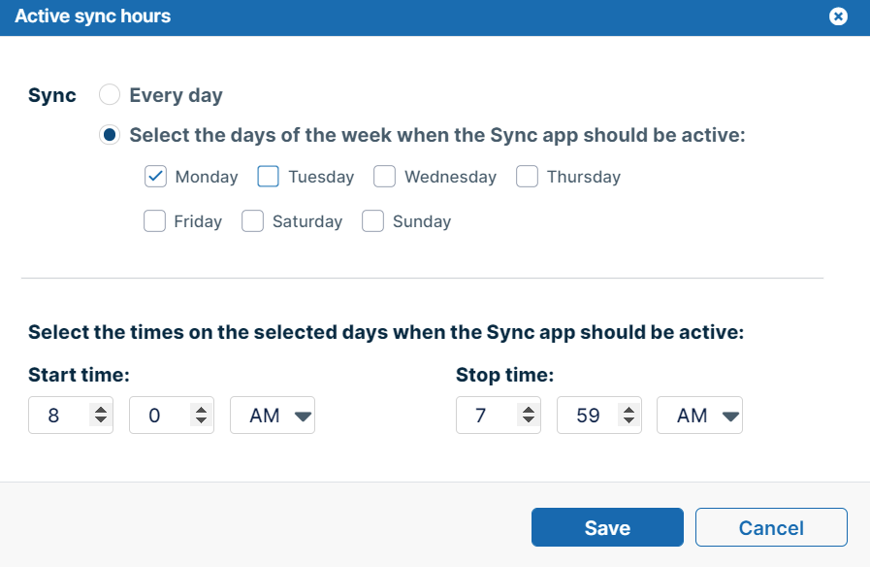Check the Saturday checkbox
This screenshot has width=870, height=567.
[252, 221]
